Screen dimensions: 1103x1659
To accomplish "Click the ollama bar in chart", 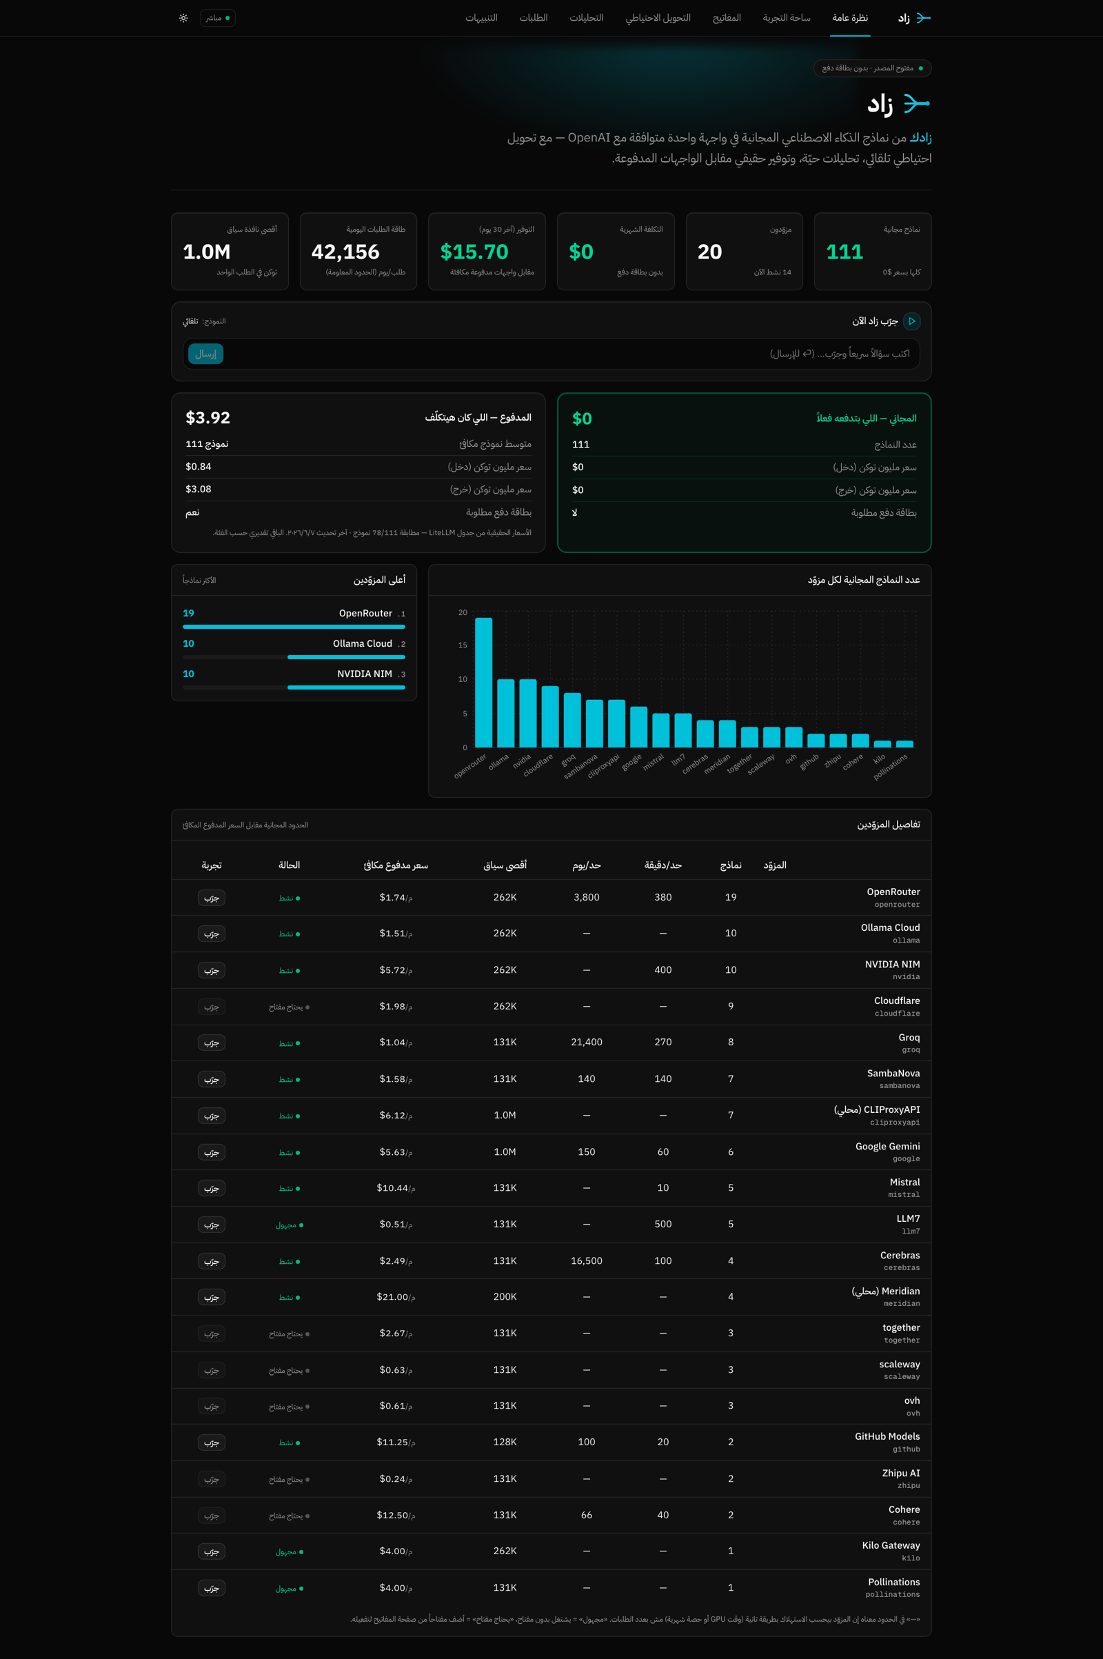I will point(506,713).
